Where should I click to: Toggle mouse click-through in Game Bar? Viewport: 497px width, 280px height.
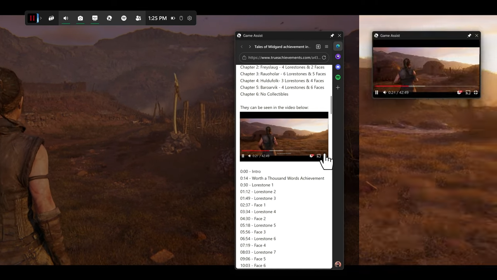181,18
